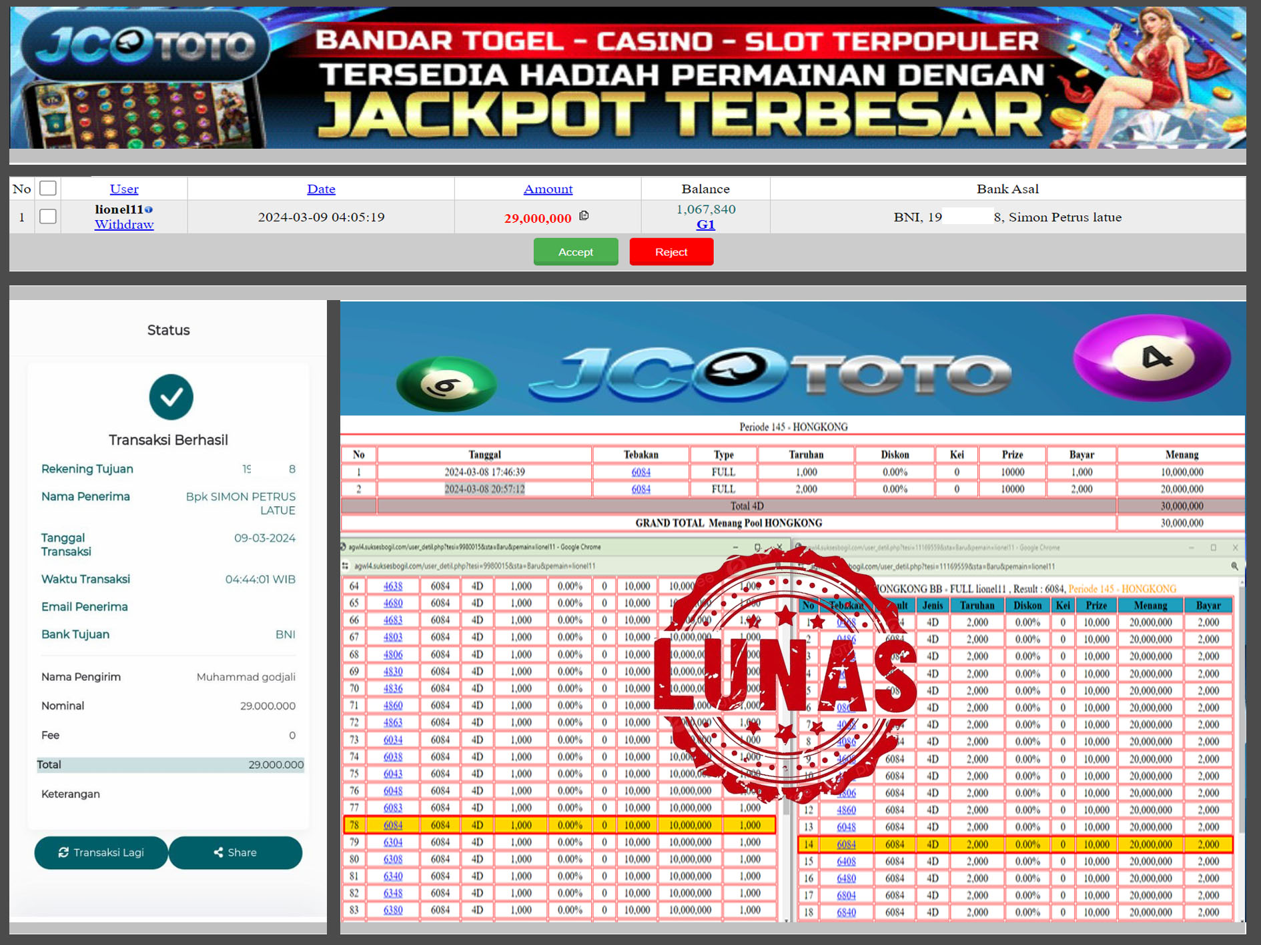Click the balance value 1,067,840

(x=706, y=209)
